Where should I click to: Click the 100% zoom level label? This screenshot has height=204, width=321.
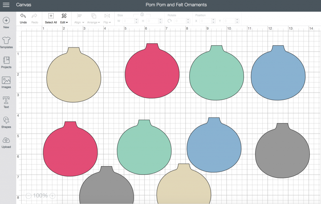point(40,196)
